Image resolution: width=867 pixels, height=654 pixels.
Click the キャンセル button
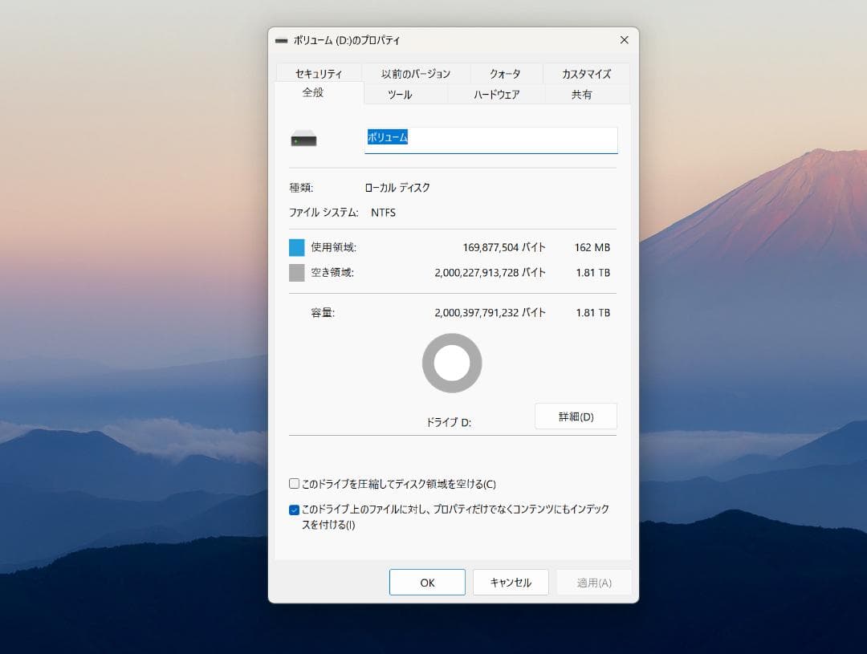click(x=511, y=582)
